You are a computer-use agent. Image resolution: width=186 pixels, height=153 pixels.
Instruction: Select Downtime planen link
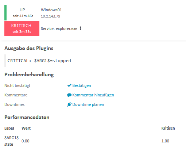pyautogui.click(x=88, y=104)
